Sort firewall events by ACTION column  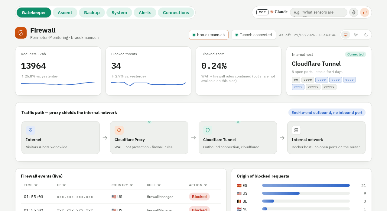pos(198,185)
